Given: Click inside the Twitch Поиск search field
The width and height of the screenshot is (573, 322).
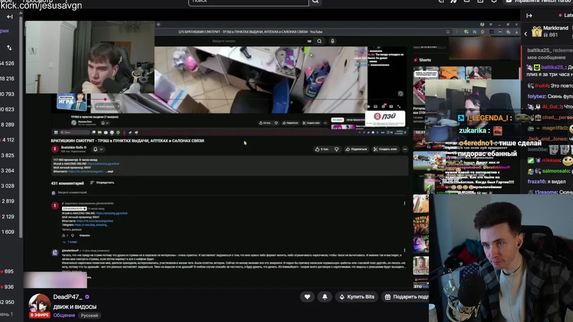Looking at the screenshot, I should (x=248, y=2).
